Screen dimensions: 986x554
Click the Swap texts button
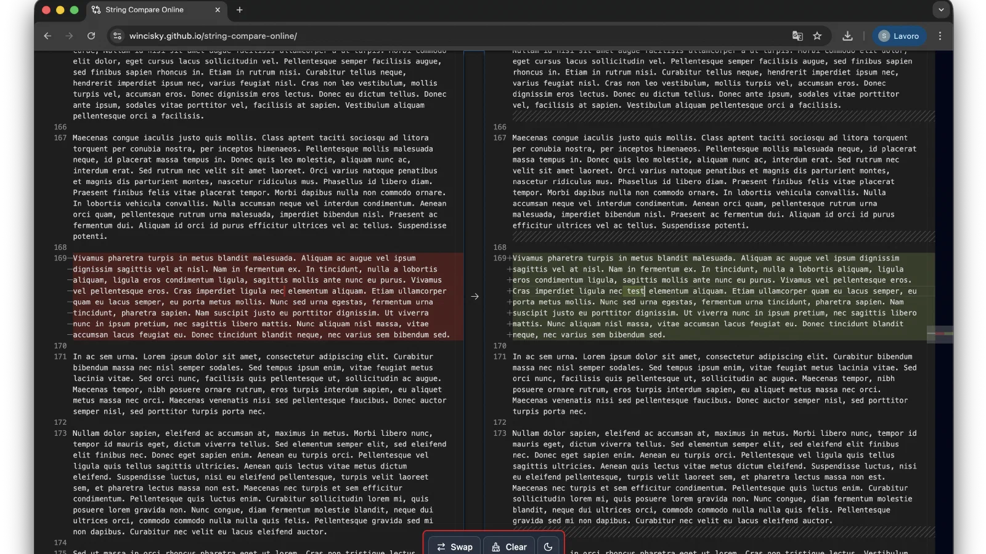pos(455,547)
